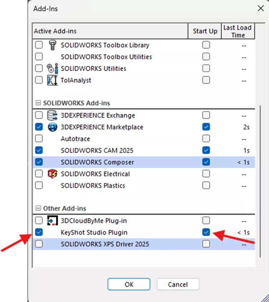Enable XPS Driver 2025 Start Up checkbox
The width and height of the screenshot is (269, 302).
point(206,244)
